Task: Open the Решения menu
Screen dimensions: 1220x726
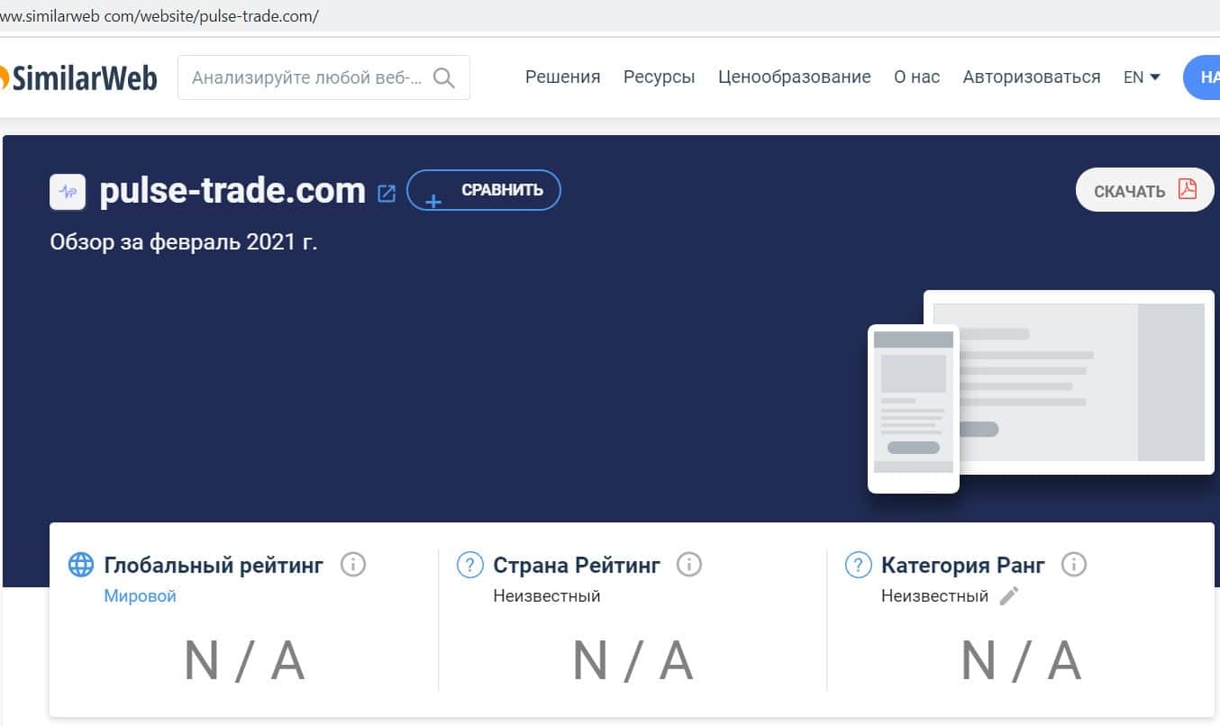Action: pos(563,77)
